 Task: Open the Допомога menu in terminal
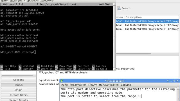(x=47, y=1)
